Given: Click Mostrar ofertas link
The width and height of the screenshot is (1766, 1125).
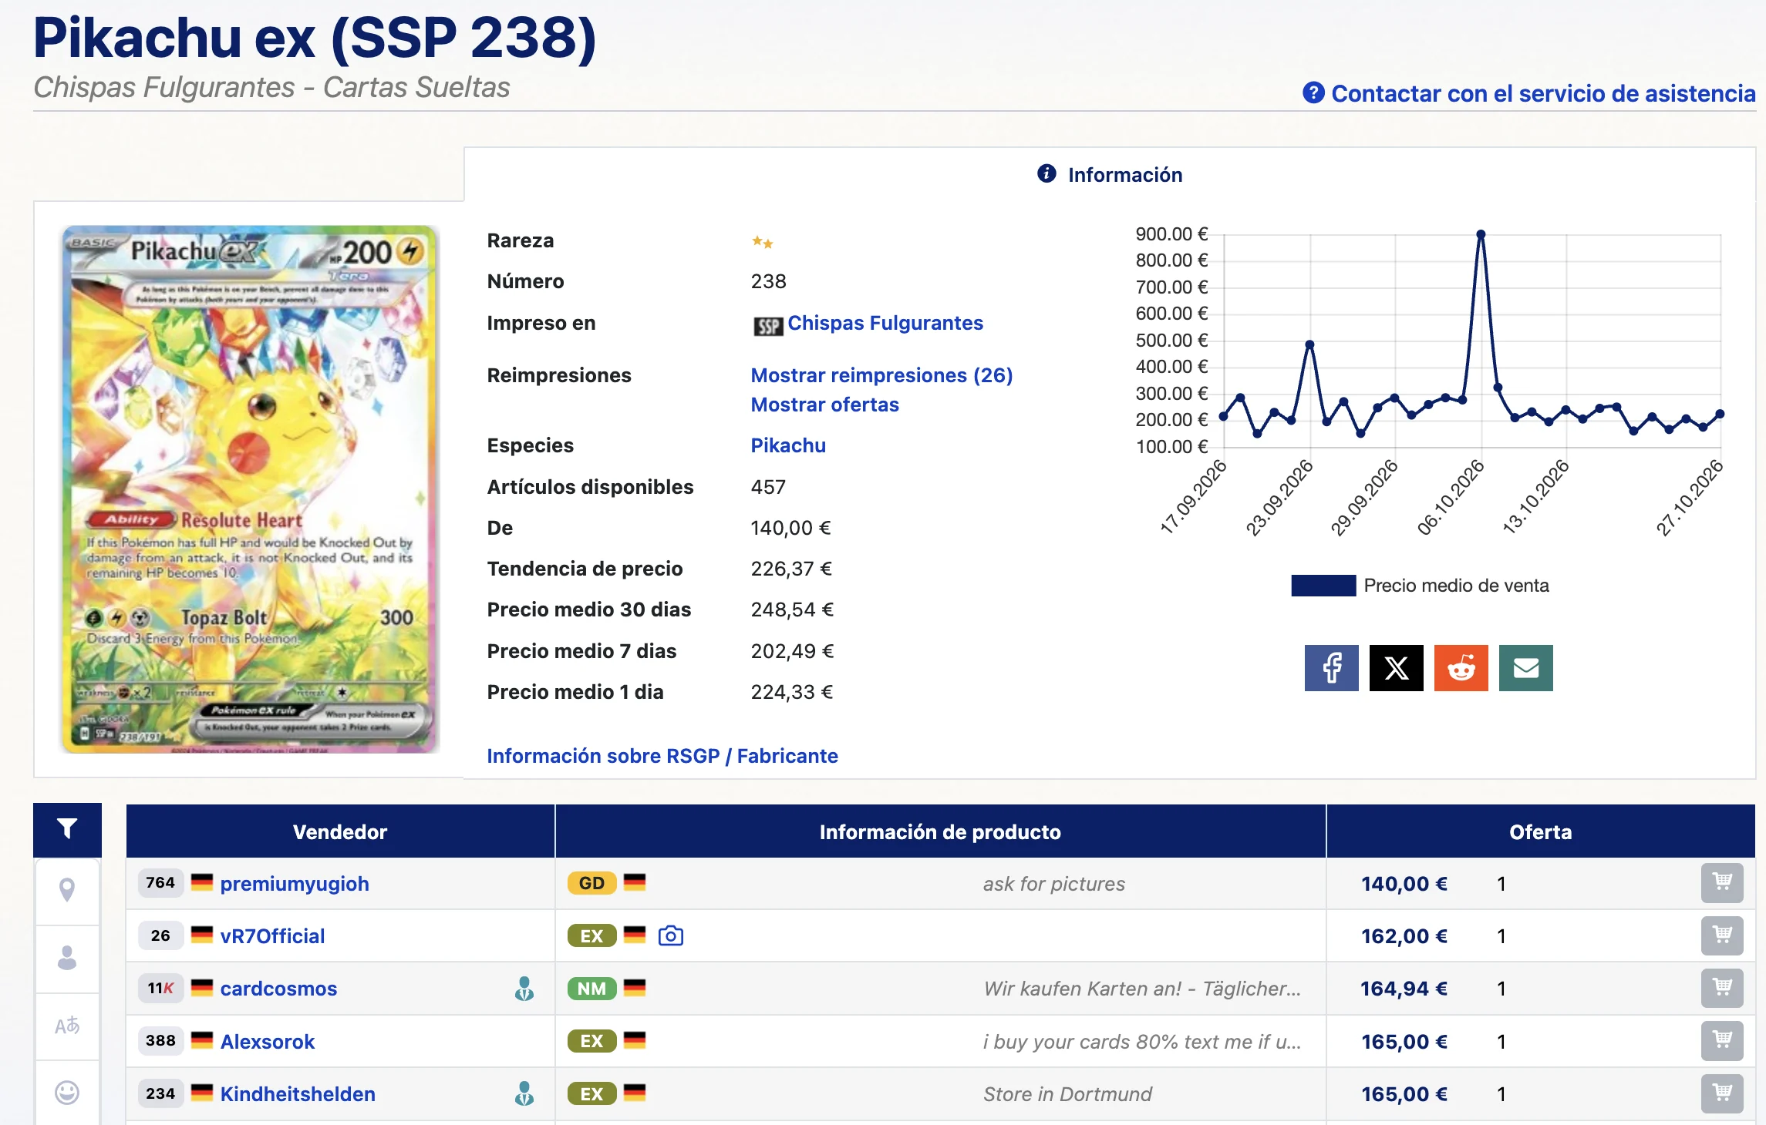Looking at the screenshot, I should point(824,405).
